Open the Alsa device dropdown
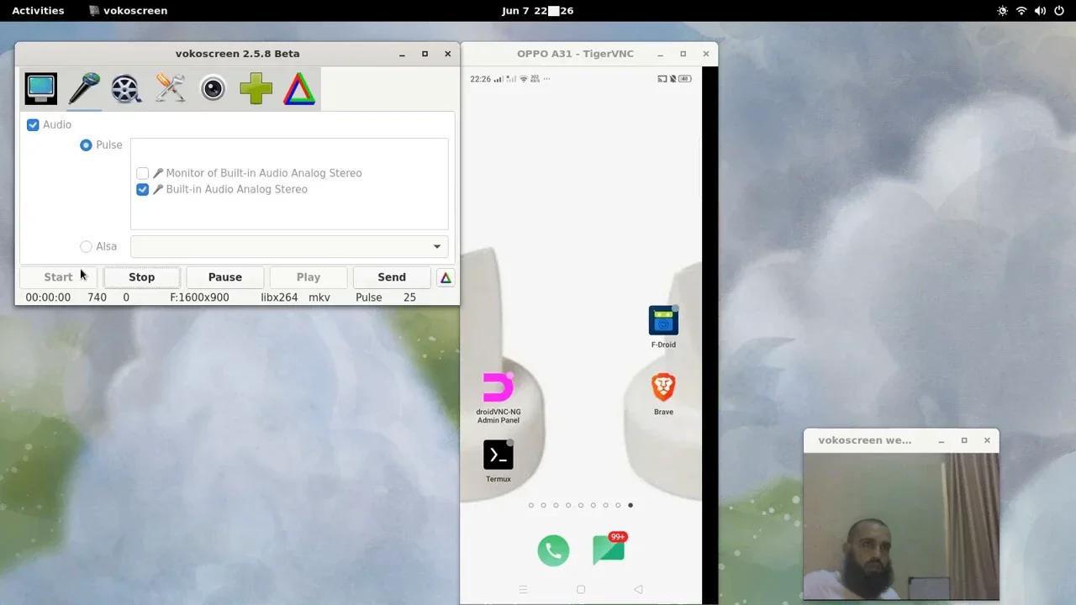 coord(436,246)
